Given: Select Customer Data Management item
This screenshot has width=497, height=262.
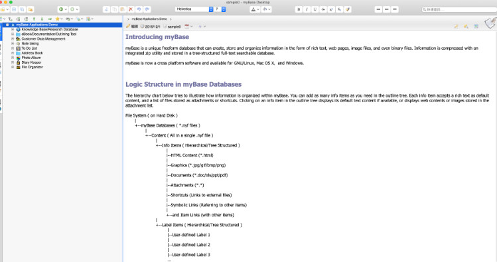Looking at the screenshot, I should point(43,39).
